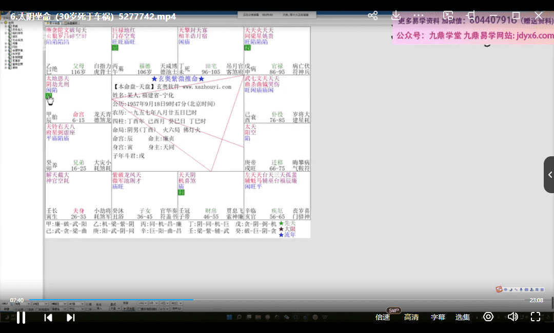Click the 命宫 palace cell label
Viewport: 554px width, 333px height.
click(x=78, y=114)
